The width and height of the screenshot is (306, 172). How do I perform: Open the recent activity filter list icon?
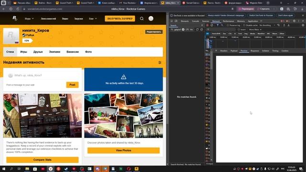[160, 63]
